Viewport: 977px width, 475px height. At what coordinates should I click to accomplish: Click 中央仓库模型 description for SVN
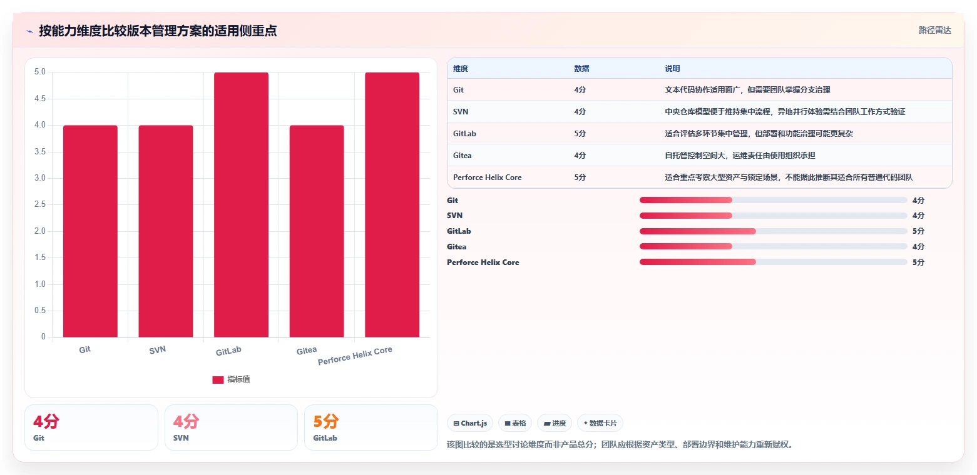(x=785, y=112)
